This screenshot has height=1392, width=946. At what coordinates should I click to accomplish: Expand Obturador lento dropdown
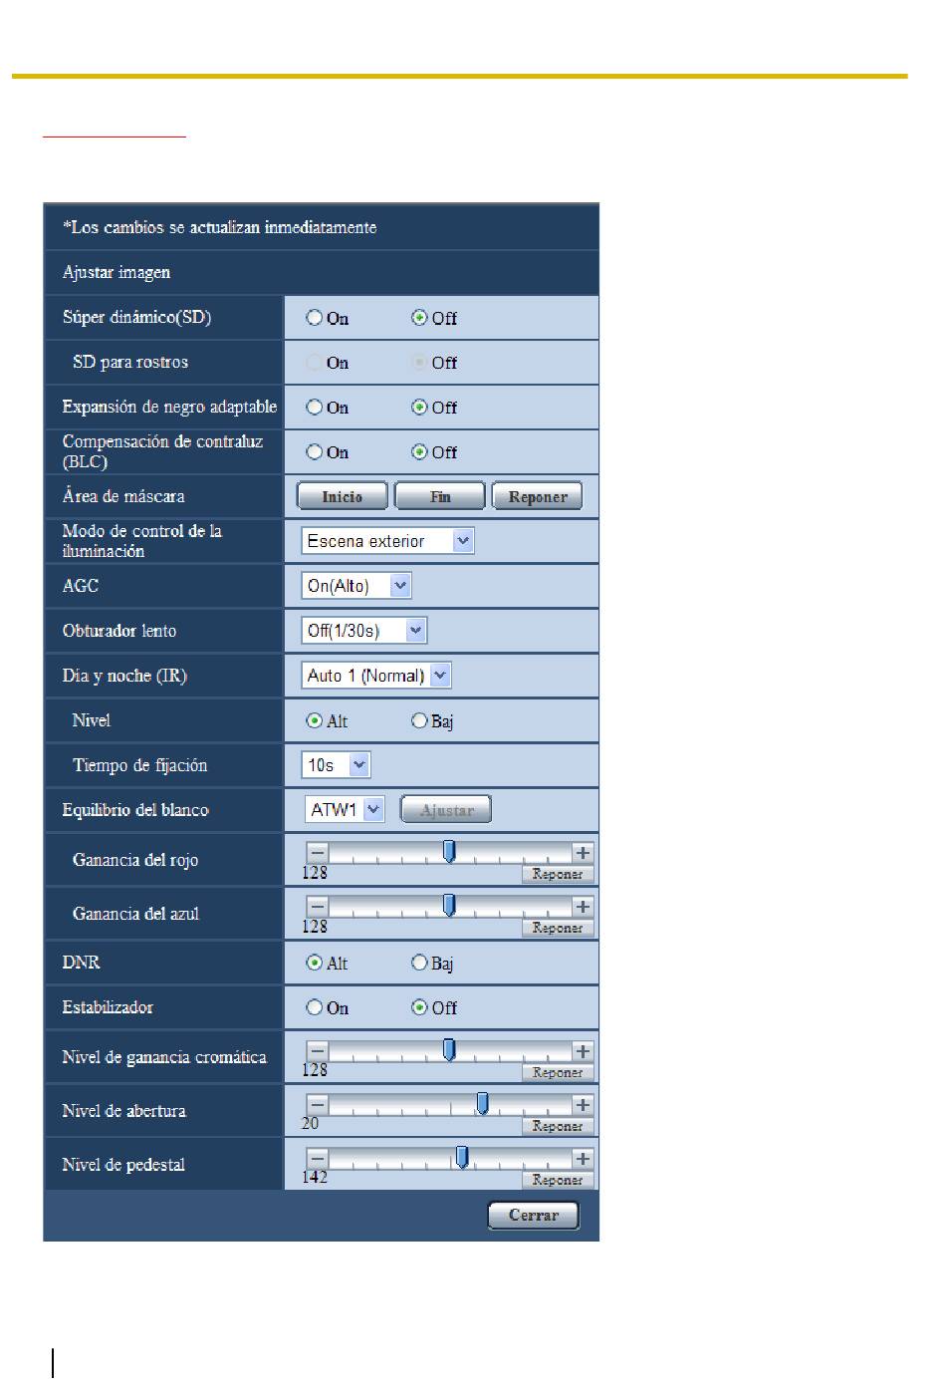[364, 631]
